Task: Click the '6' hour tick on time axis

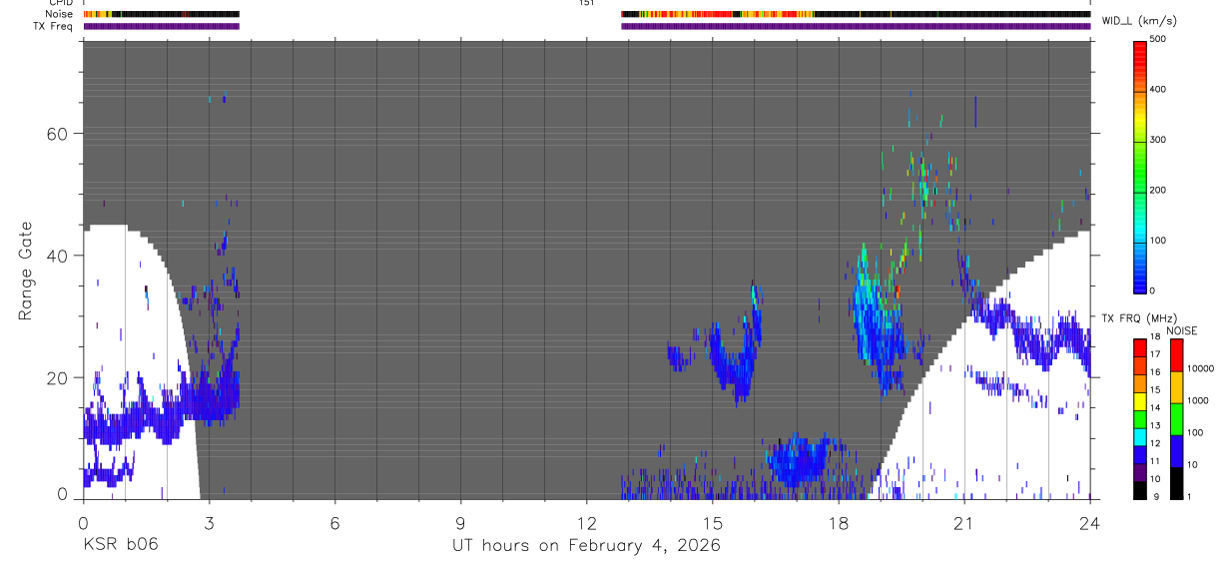Action: point(334,522)
